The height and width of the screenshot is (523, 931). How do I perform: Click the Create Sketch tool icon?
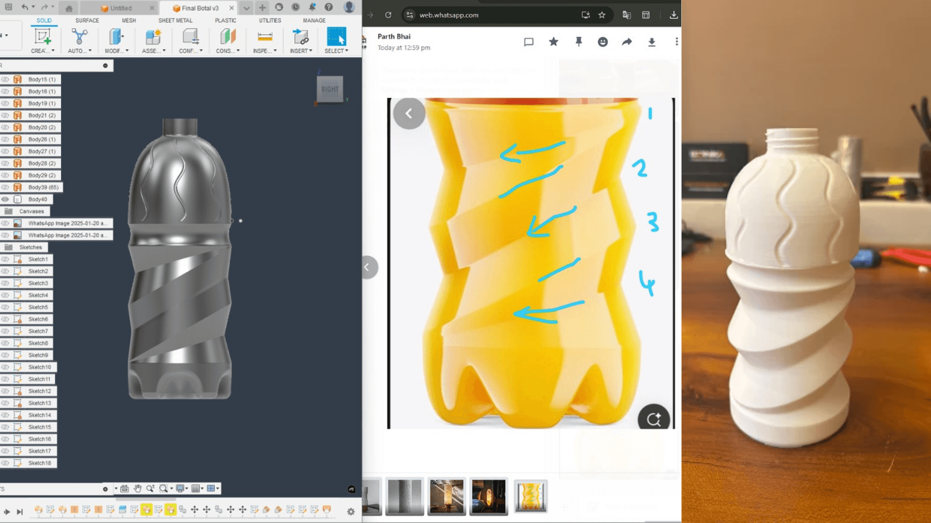coord(42,37)
